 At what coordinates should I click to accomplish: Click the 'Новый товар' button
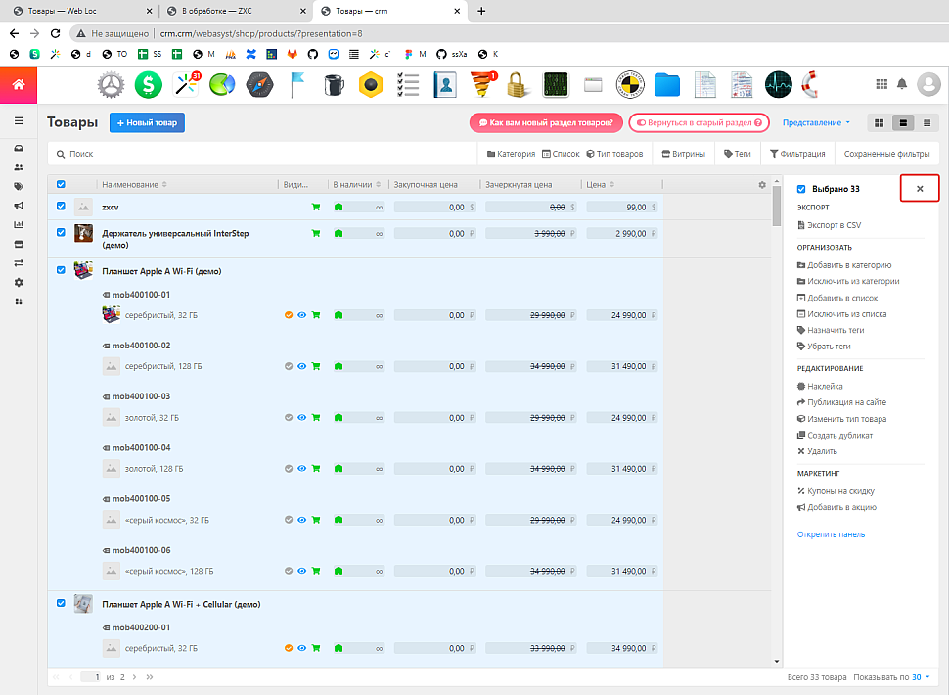pyautogui.click(x=147, y=122)
